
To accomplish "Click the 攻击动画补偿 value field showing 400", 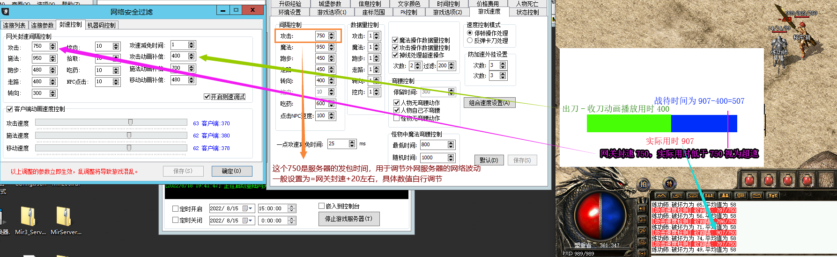I will point(179,56).
